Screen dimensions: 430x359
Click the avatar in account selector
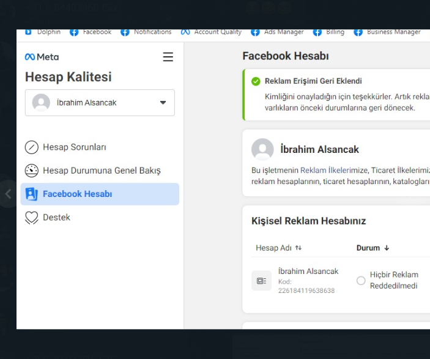[41, 103]
